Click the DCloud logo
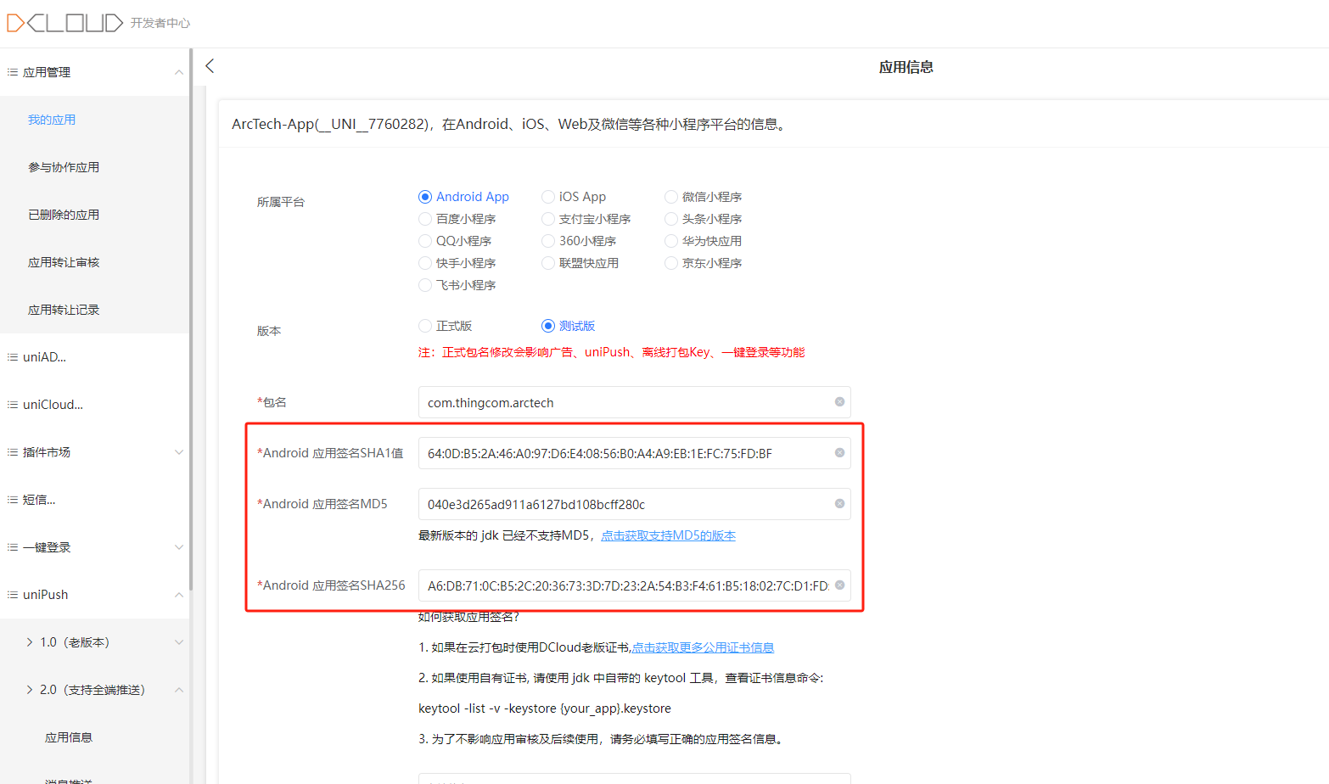 click(x=65, y=23)
